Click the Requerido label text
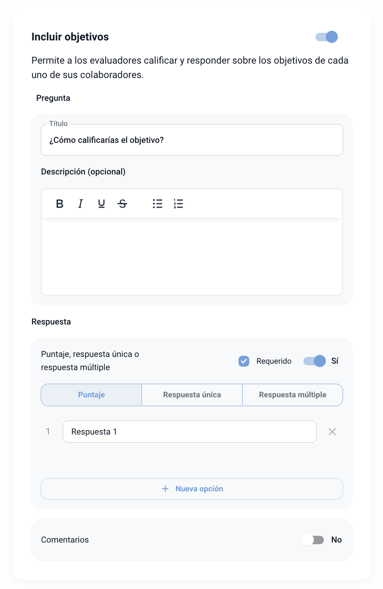Image resolution: width=383 pixels, height=589 pixels. 274,361
